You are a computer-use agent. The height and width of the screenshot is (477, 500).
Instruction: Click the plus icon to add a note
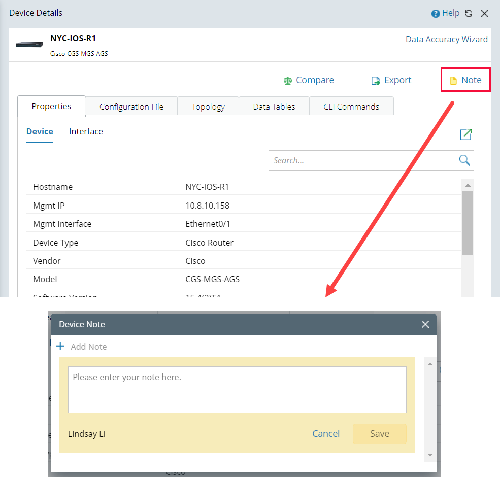(61, 346)
